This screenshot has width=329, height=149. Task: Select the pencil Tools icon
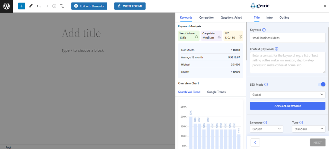tap(31, 6)
